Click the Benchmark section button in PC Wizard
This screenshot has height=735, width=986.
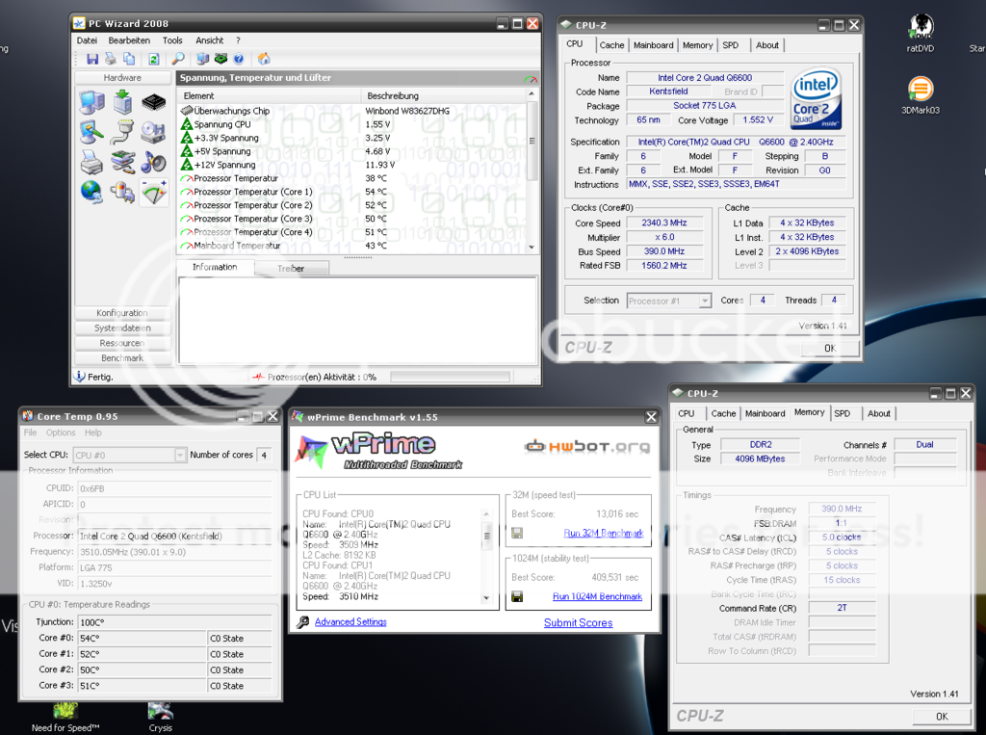(x=122, y=358)
